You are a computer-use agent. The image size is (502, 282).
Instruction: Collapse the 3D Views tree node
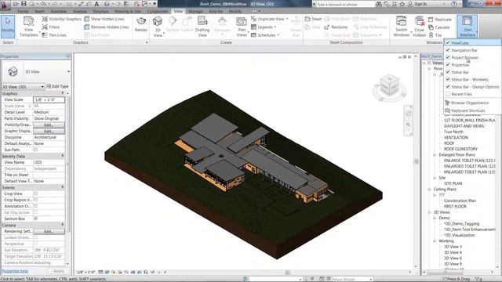pos(429,212)
